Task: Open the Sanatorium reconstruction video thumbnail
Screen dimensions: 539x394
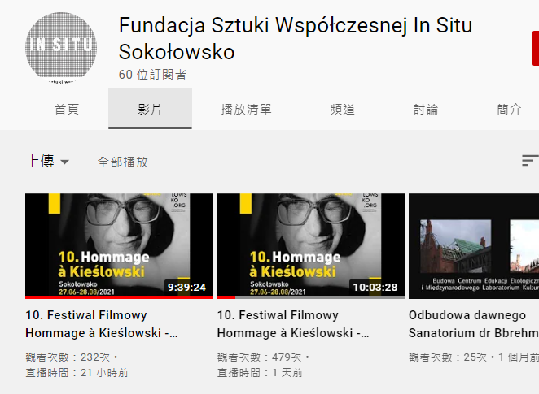Action: pos(474,246)
